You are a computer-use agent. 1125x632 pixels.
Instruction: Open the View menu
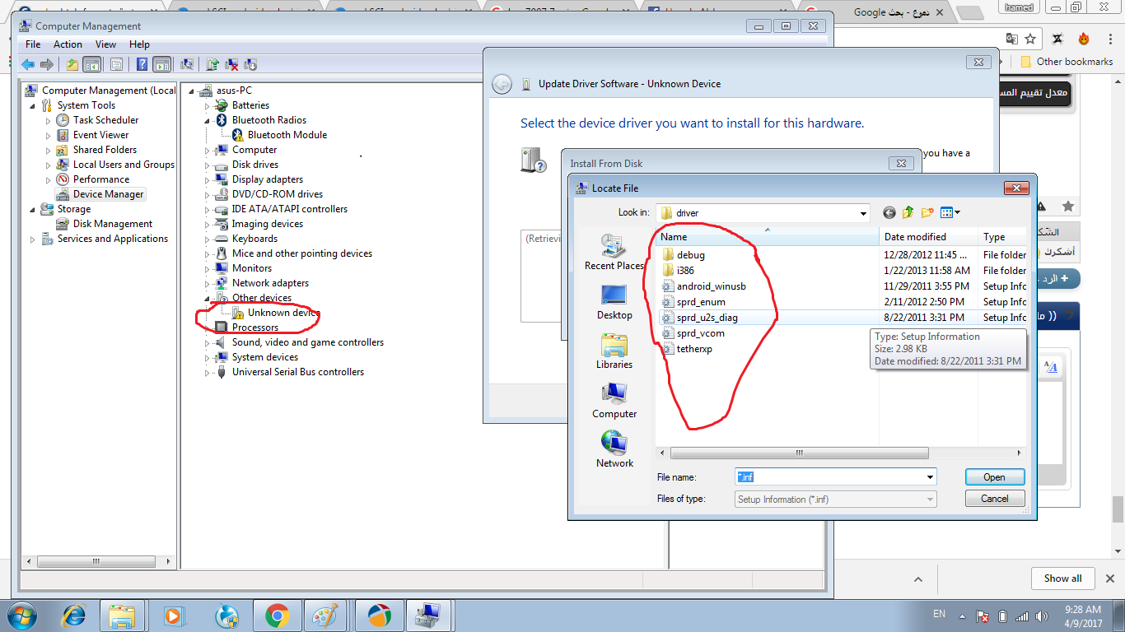(x=105, y=44)
